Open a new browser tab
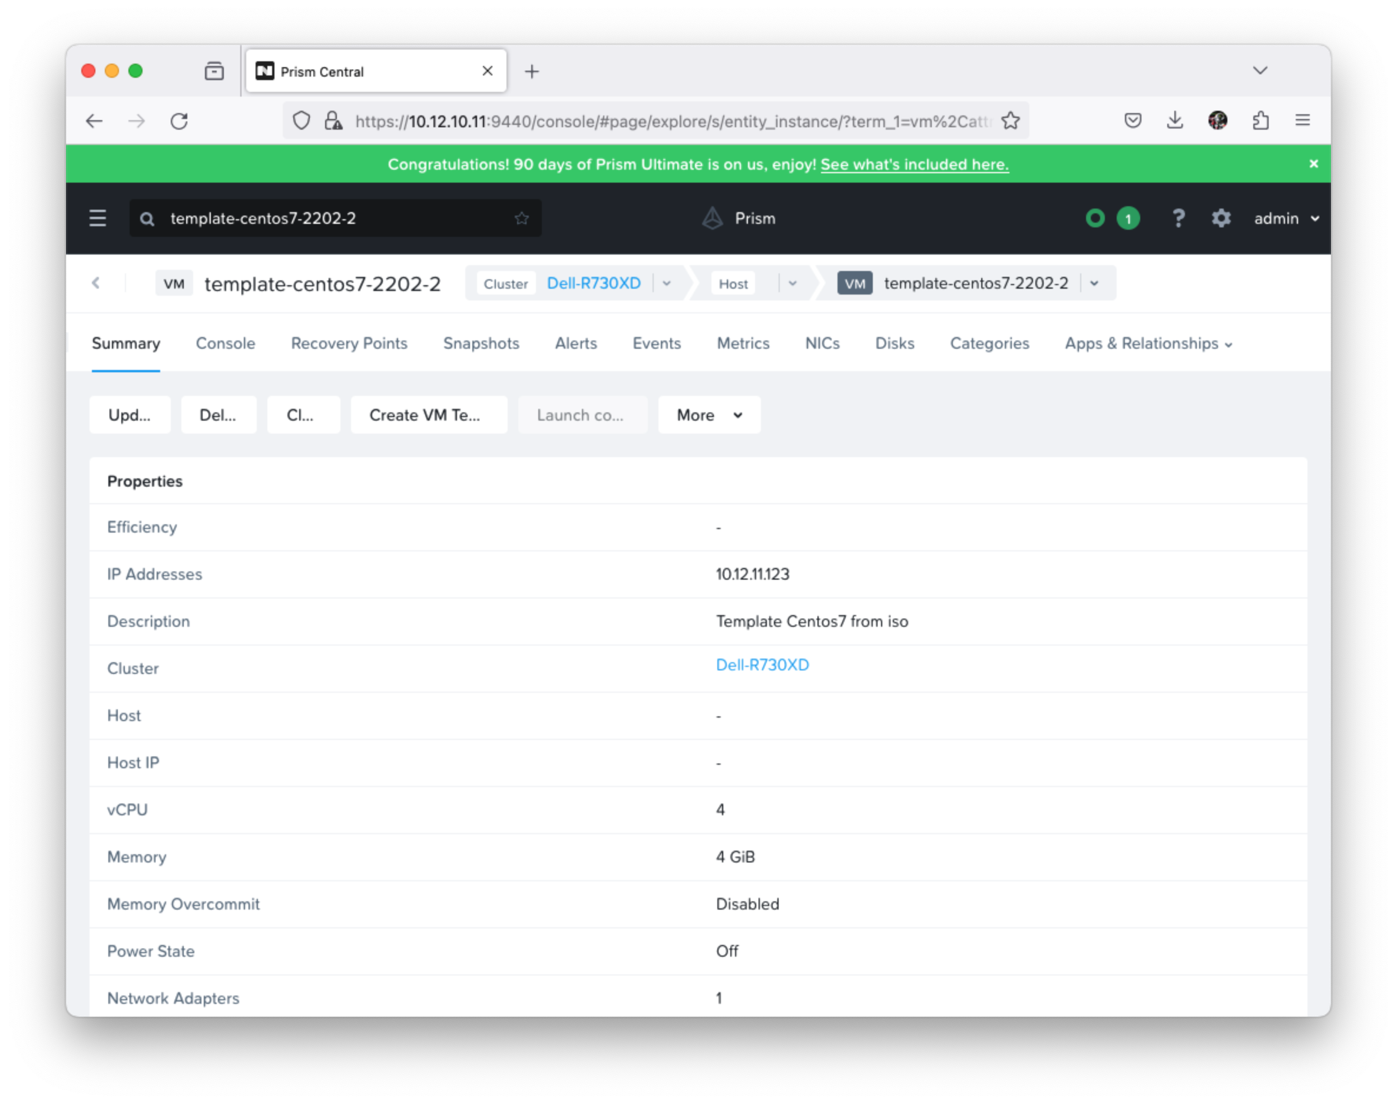Viewport: 1397px width, 1104px height. tap(531, 71)
